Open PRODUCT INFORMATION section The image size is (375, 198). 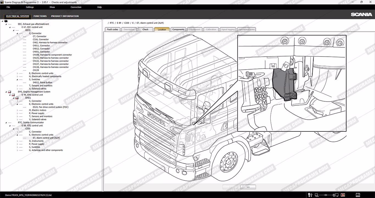pos(65,16)
